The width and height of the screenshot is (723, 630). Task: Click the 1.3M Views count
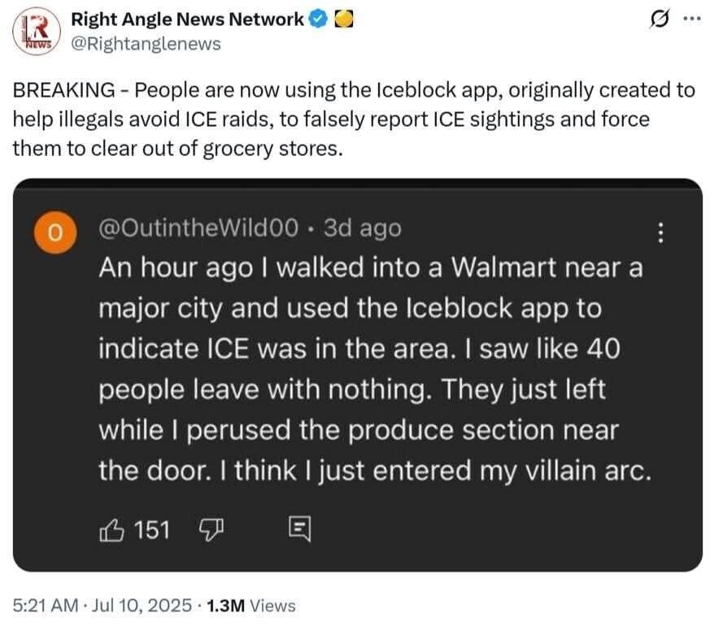tap(251, 605)
